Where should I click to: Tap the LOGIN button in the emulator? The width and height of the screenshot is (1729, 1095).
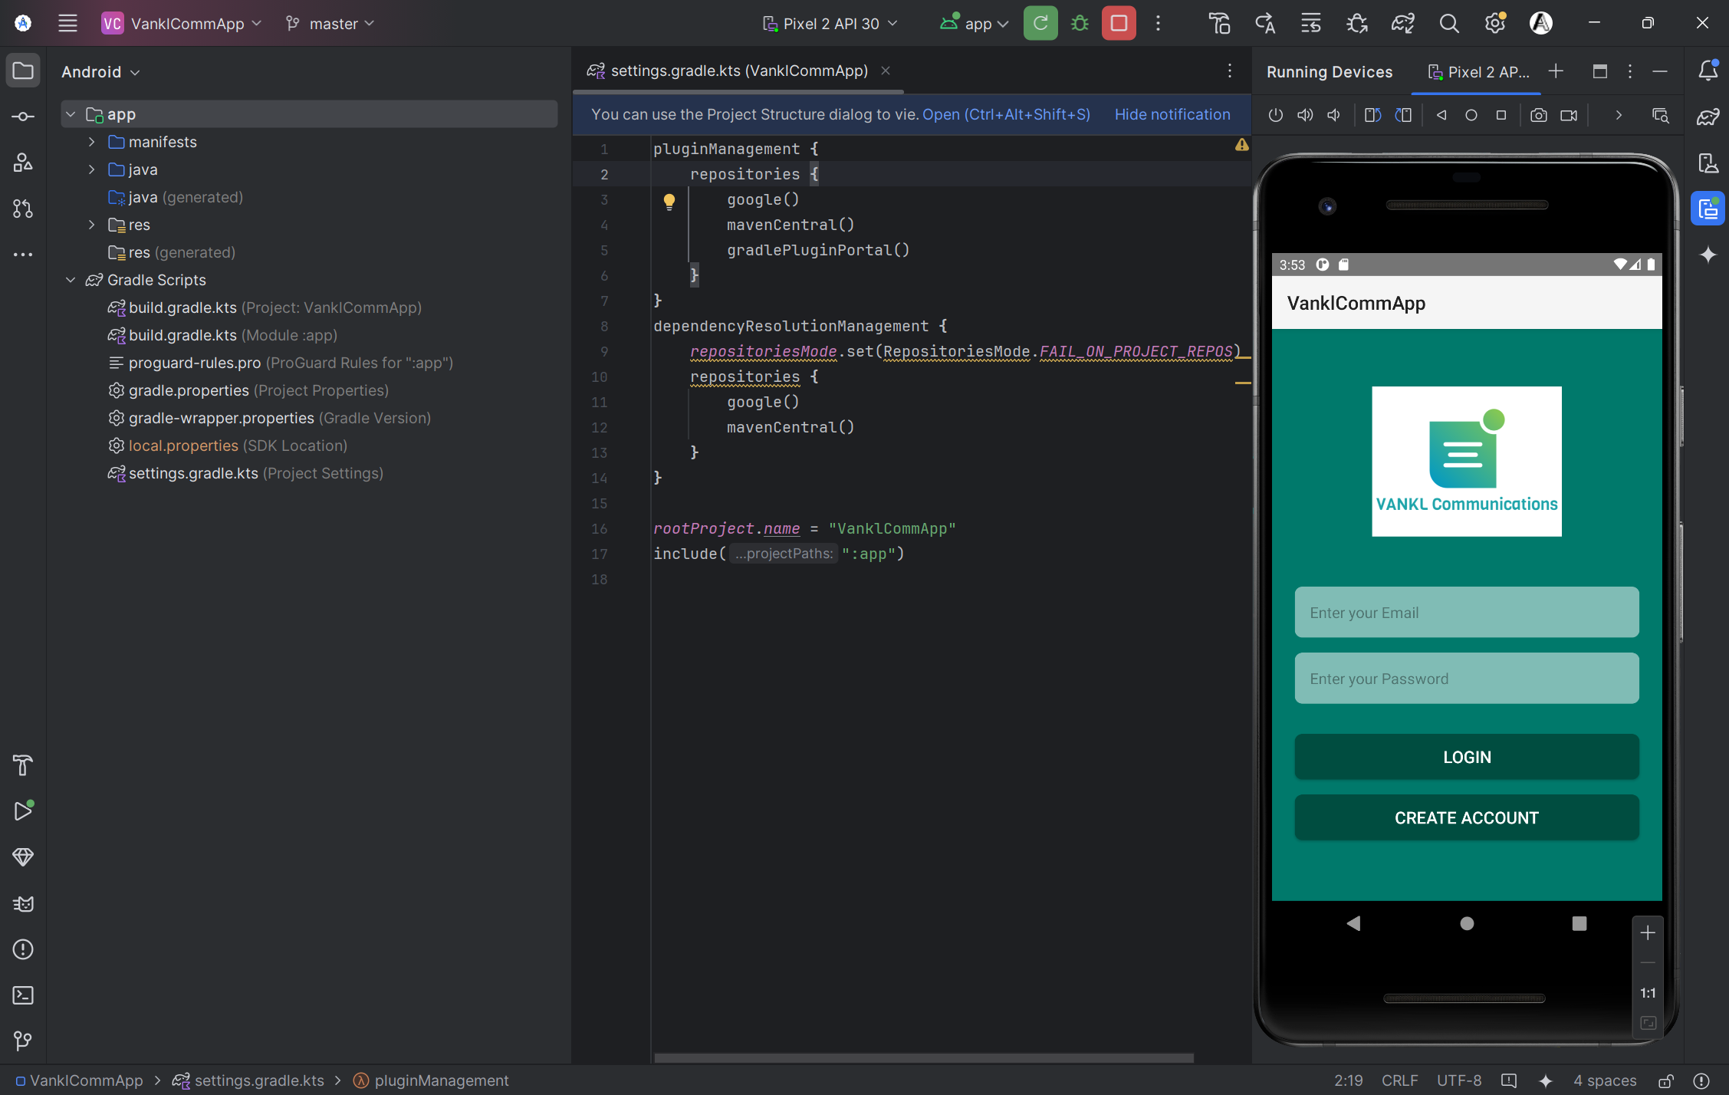point(1465,756)
